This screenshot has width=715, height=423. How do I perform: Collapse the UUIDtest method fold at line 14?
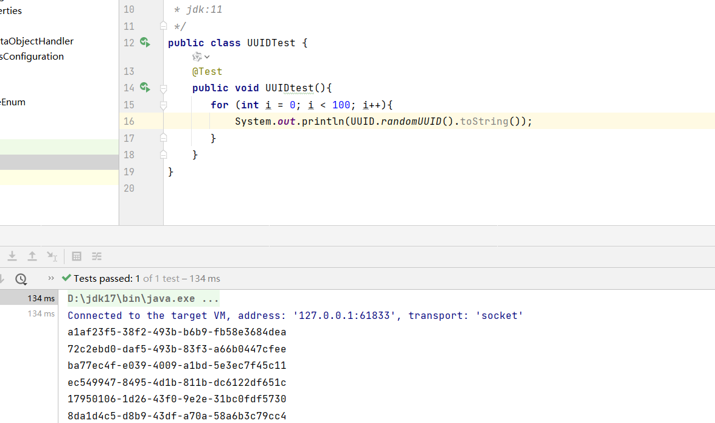[x=163, y=88]
